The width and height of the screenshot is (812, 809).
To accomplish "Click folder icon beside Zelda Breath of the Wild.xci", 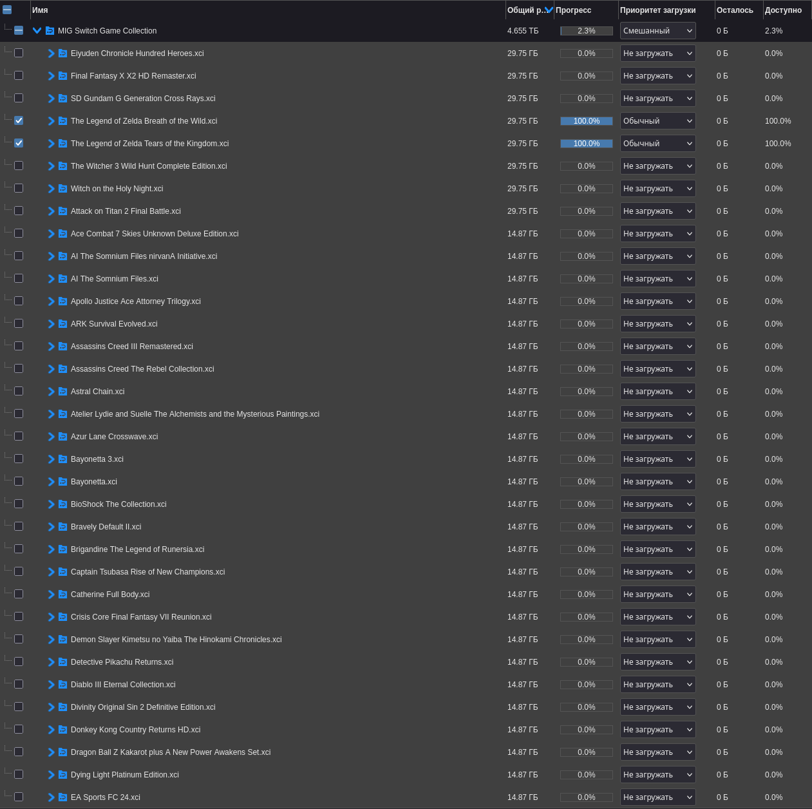I will click(x=62, y=121).
